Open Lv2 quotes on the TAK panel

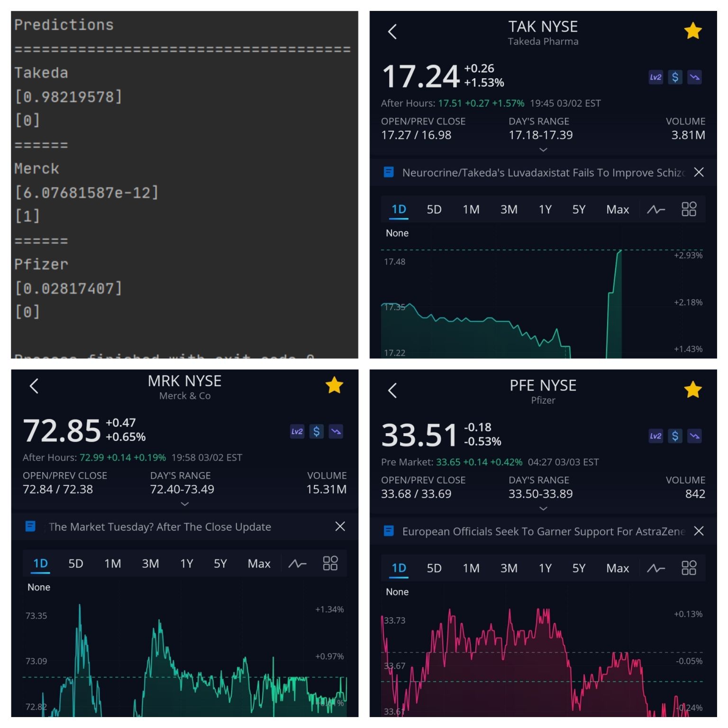(655, 77)
